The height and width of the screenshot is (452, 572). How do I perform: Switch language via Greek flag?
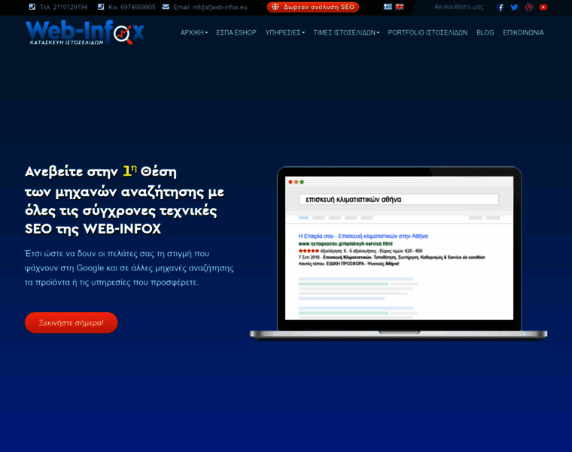pyautogui.click(x=388, y=7)
